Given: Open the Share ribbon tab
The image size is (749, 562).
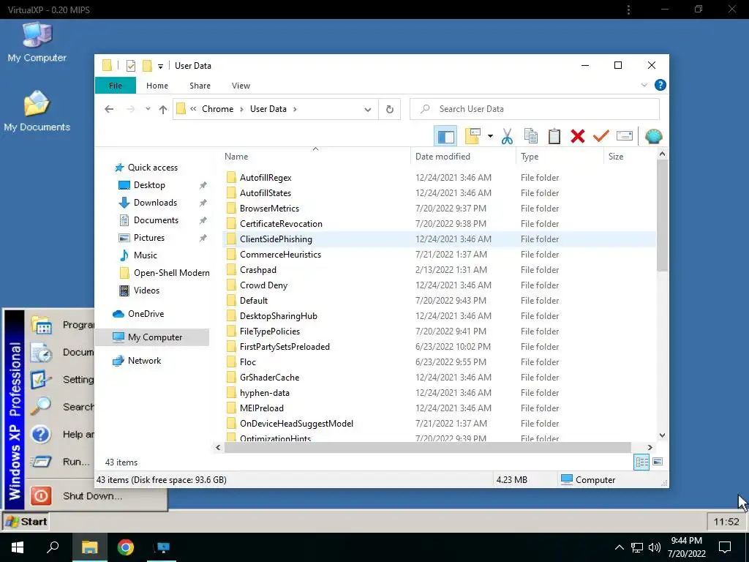Looking at the screenshot, I should click(200, 86).
